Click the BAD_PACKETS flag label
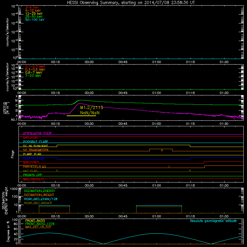 (x=34, y=179)
